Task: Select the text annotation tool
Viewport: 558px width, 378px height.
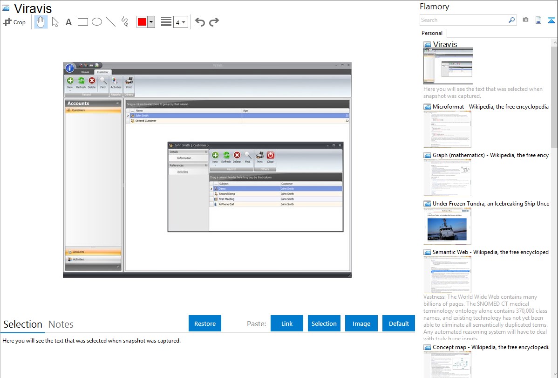Action: (x=68, y=22)
